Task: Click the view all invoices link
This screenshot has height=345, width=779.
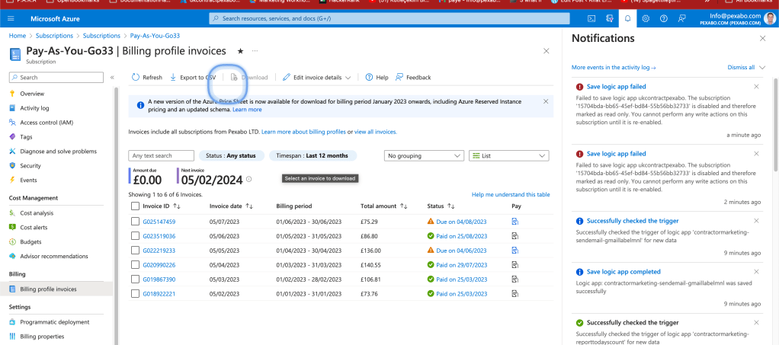Action: pyautogui.click(x=375, y=132)
